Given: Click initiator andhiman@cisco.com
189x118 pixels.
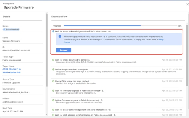Looking at the screenshot, I should click(13, 102).
